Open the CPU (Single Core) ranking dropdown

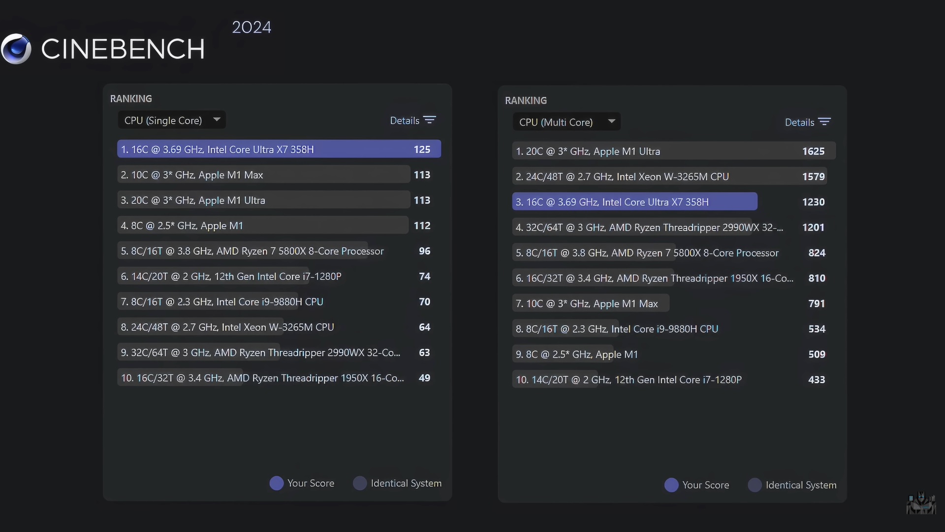[163, 120]
